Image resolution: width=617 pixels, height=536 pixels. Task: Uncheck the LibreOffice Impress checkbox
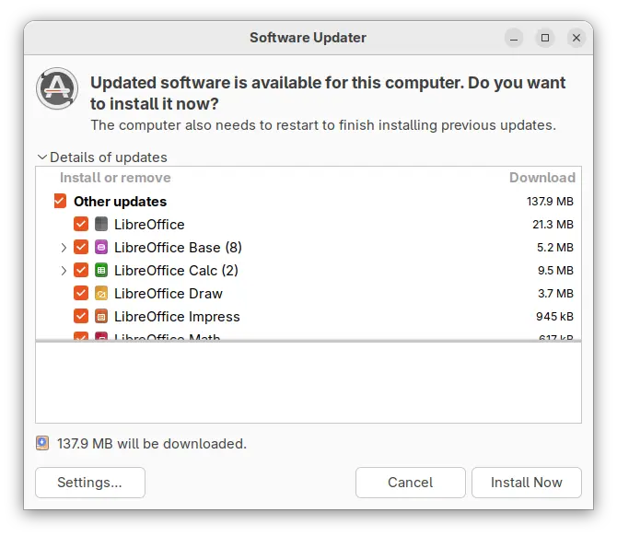click(81, 317)
